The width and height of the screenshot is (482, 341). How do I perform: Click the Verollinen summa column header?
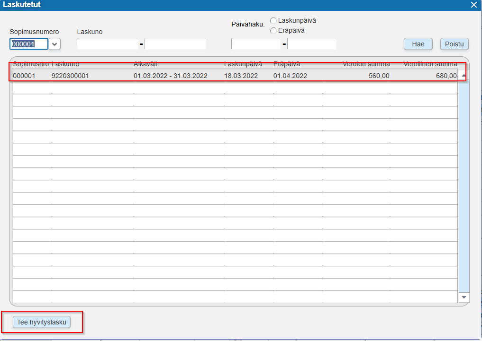click(x=430, y=64)
